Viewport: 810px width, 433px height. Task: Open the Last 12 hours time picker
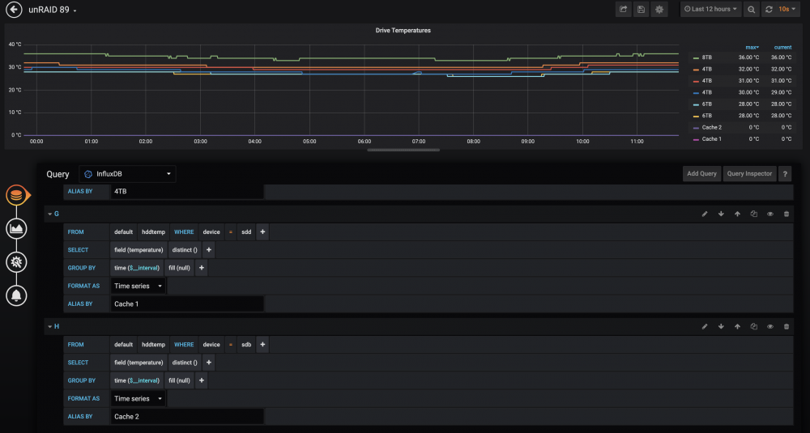711,9
